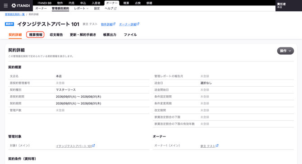The image size is (302, 164).
Task: Go to オーナー submenu item
Action: 41,9
